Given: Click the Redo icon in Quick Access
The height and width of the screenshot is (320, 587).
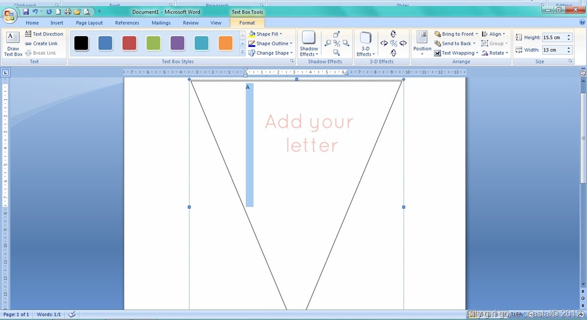Looking at the screenshot, I should tap(49, 12).
